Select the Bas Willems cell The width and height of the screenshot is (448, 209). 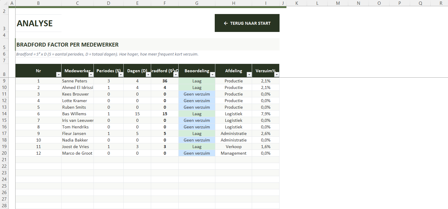[x=77, y=114]
